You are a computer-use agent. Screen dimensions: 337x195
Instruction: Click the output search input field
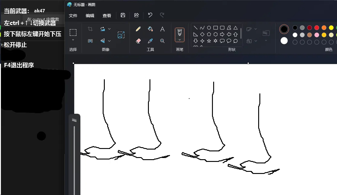(44, 19)
